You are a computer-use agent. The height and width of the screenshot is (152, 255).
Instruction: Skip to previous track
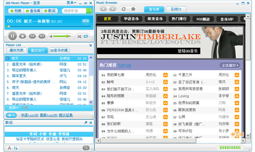coord(32,36)
